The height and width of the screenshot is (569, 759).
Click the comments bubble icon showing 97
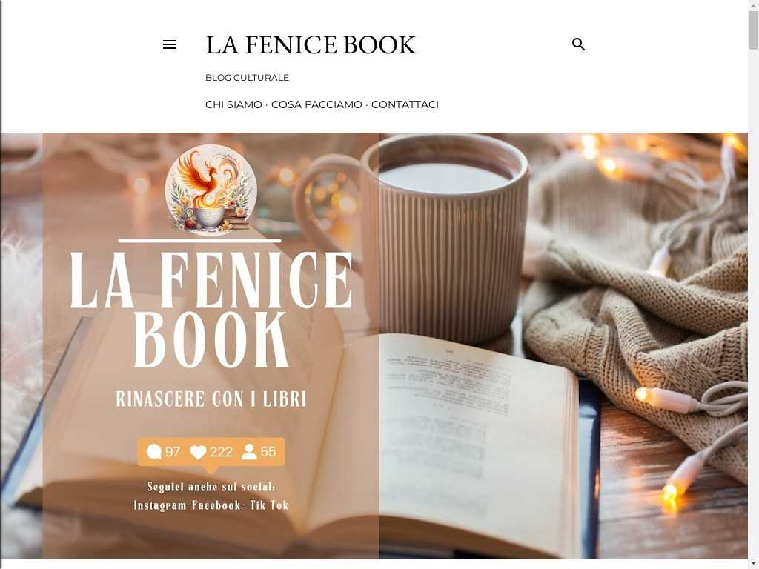(154, 452)
